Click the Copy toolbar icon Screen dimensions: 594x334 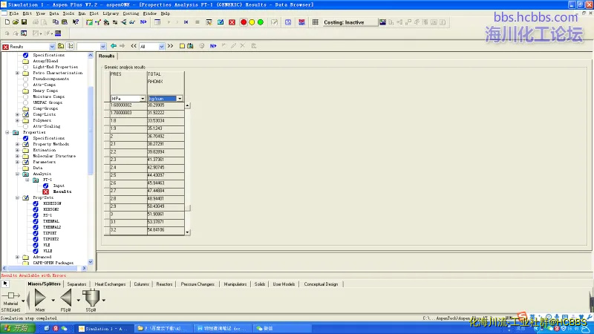[56, 22]
